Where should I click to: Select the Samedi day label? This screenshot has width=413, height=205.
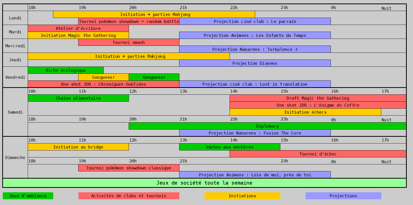point(15,112)
